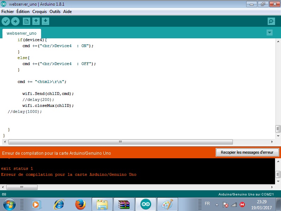Launch Internet Explorer from taskbar
Viewport: 281px width, 211px height.
pos(59,204)
